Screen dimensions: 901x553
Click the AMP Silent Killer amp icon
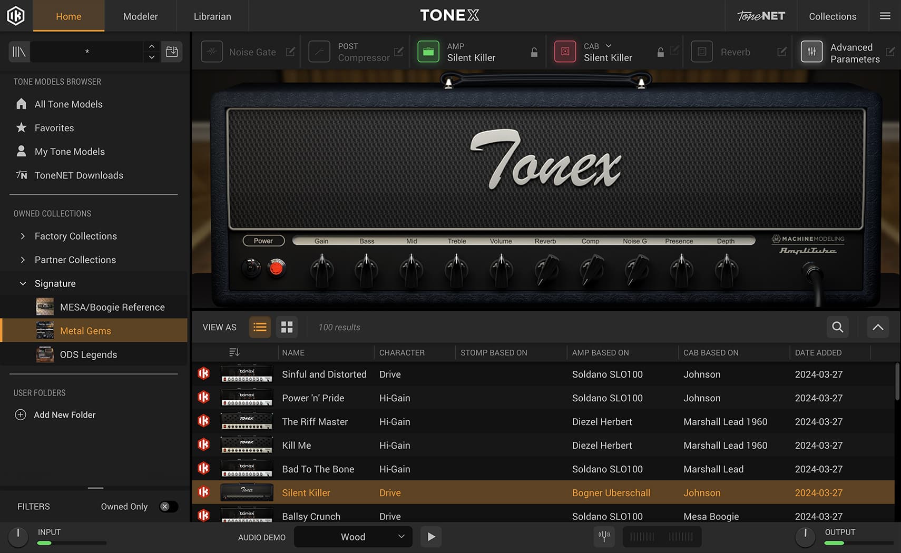[428, 52]
